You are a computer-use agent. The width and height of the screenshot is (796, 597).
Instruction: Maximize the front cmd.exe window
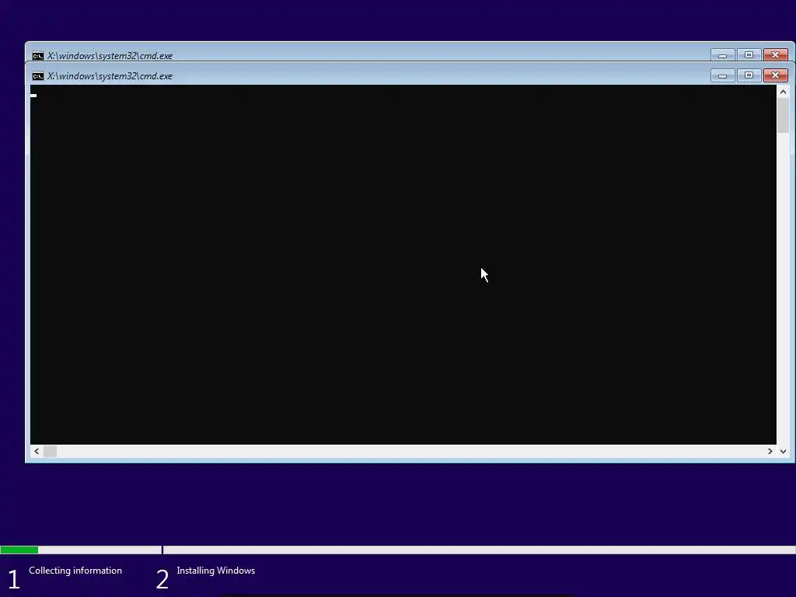pos(749,75)
